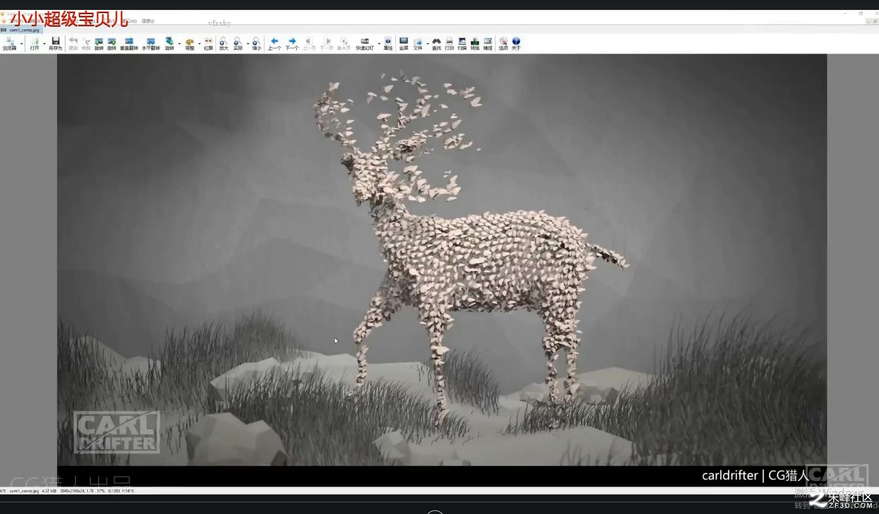Click the 下一页 next page button
This screenshot has width=879, height=514.
327,44
